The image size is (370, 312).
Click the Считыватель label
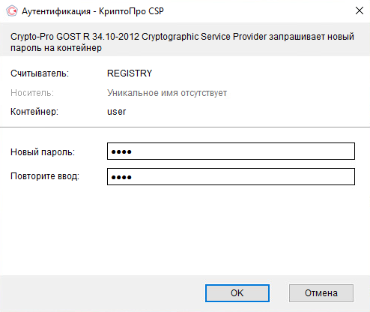click(40, 73)
